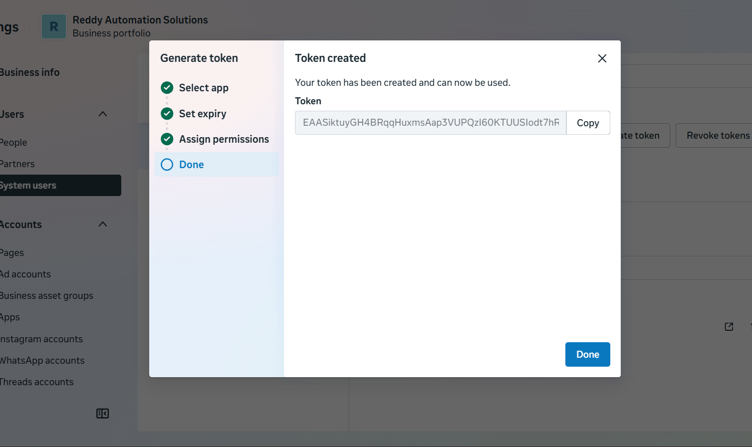The image size is (752, 447).
Task: Select the Done step in the wizard
Action: click(217, 165)
